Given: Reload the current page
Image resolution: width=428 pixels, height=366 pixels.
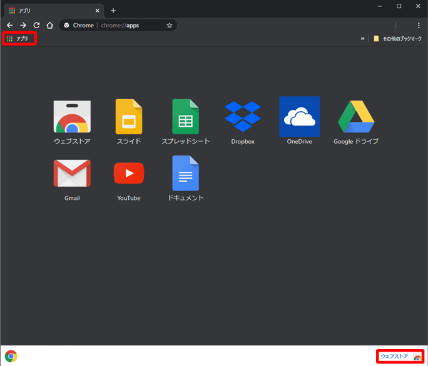Looking at the screenshot, I should (36, 26).
